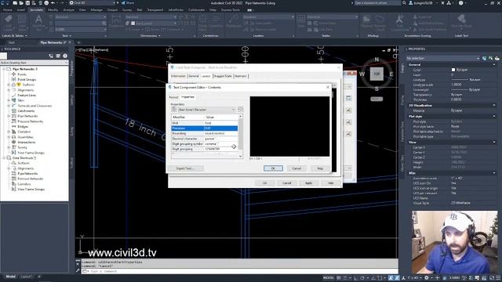Select the Rounding row in modifier table

coord(205,133)
